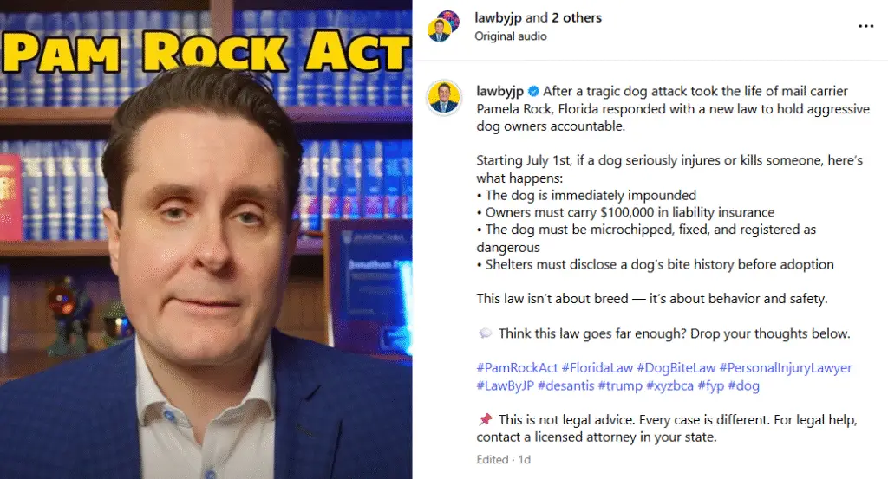
Task: Open the three-dot more options menu
Action: pyautogui.click(x=865, y=26)
